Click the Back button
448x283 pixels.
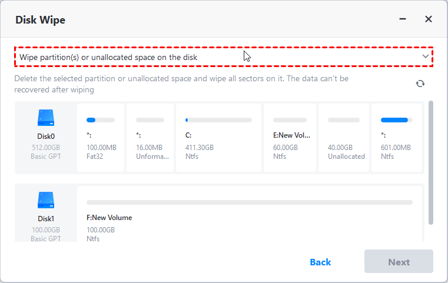(320, 262)
